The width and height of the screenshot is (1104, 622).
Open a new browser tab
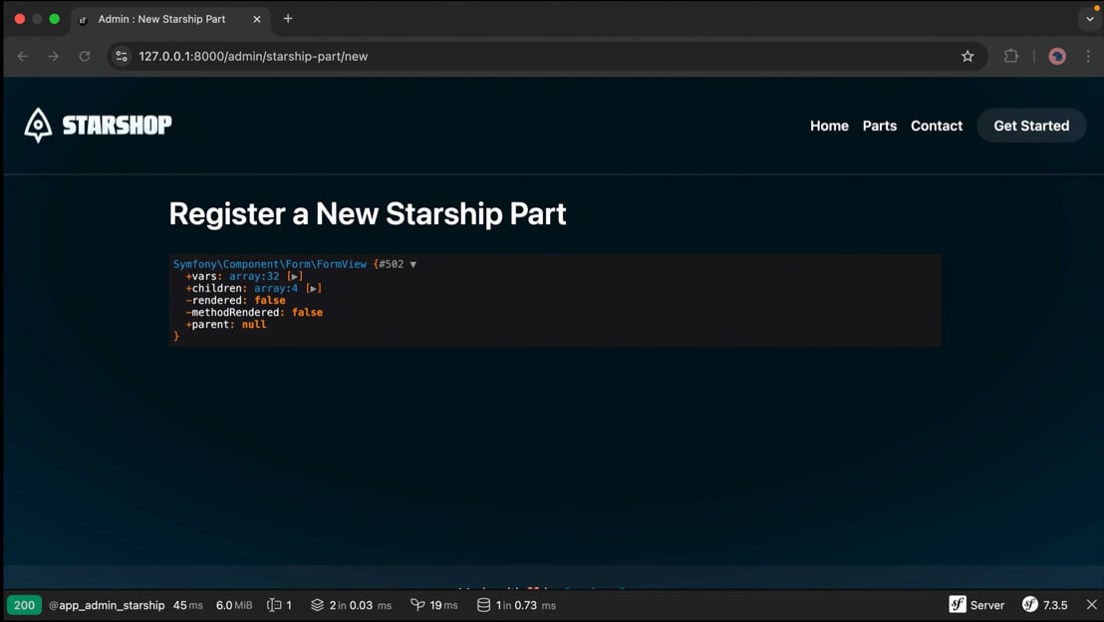pyautogui.click(x=288, y=19)
